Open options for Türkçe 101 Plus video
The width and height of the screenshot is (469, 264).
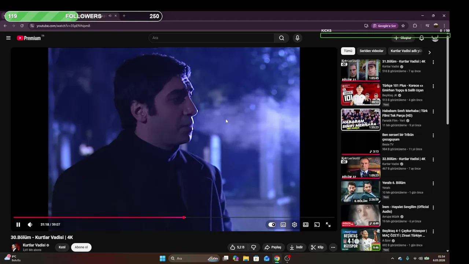pyautogui.click(x=433, y=86)
